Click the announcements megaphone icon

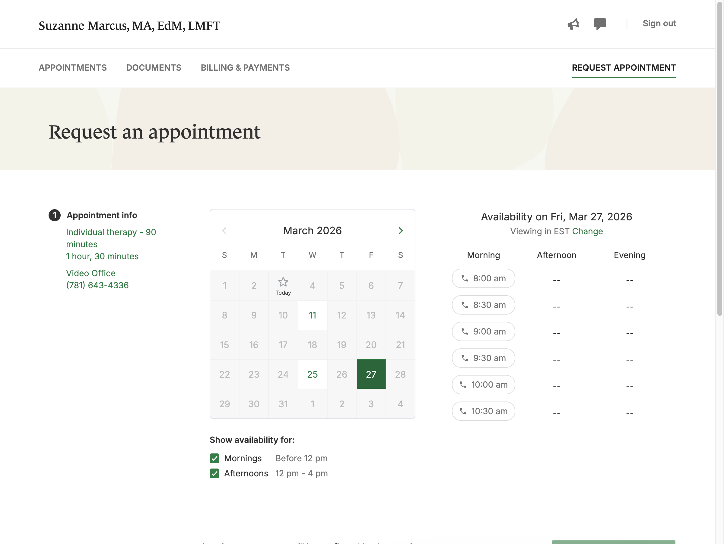pyautogui.click(x=573, y=24)
